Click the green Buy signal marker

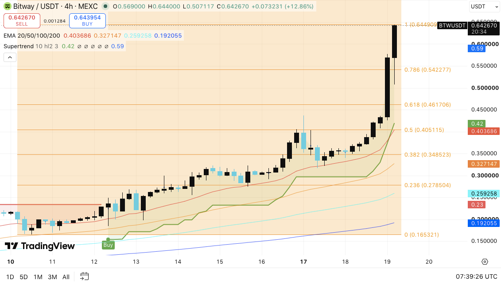(108, 245)
